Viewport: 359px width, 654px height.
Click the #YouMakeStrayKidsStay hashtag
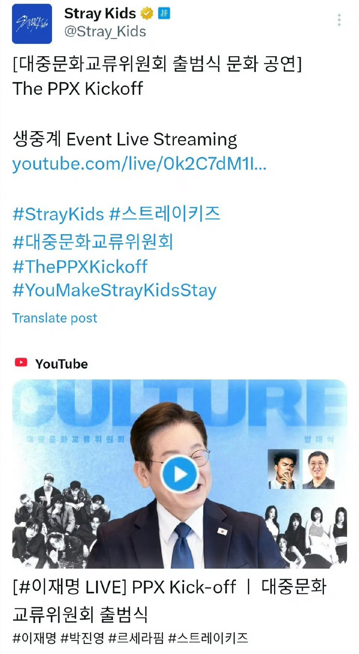click(x=114, y=291)
